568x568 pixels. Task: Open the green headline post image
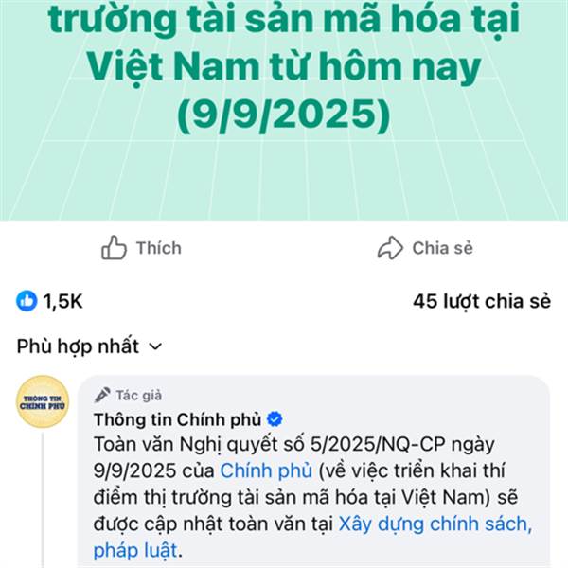tap(284, 110)
